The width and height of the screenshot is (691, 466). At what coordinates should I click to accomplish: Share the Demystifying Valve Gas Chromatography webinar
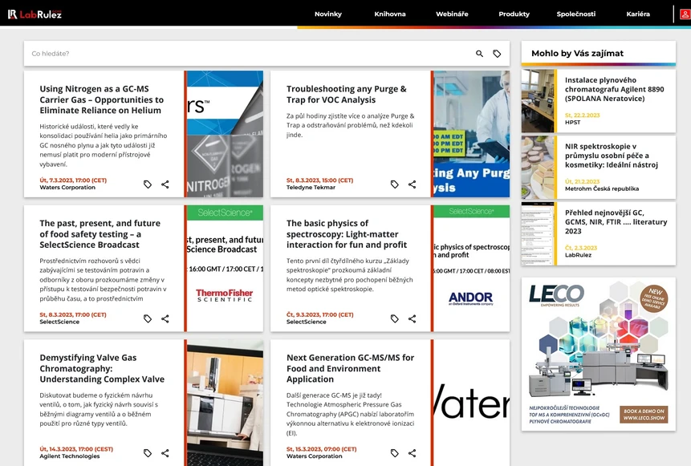165,452
